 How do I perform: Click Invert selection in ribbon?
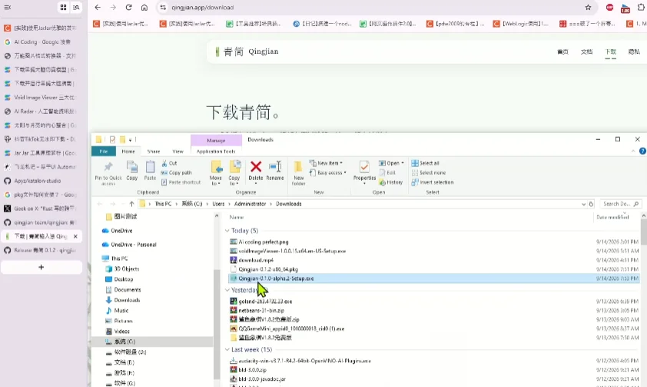(x=433, y=182)
